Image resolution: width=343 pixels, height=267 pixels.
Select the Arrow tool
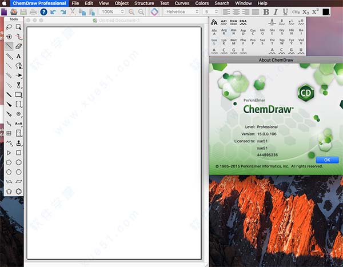[19, 75]
